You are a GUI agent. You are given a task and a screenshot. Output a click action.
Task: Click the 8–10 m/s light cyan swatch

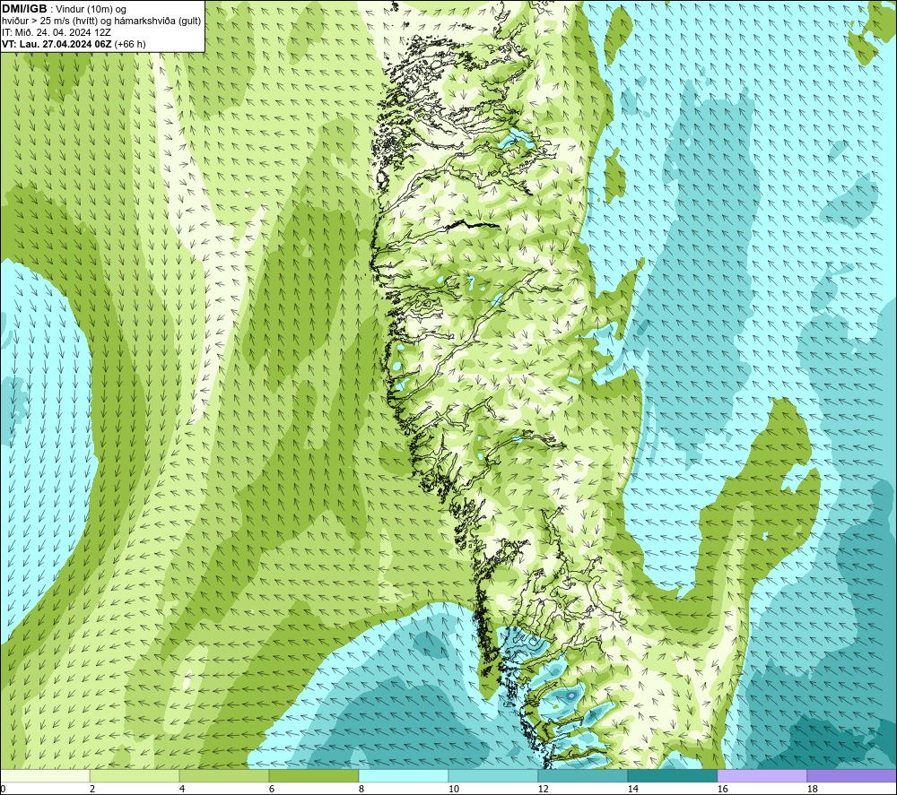point(404,775)
